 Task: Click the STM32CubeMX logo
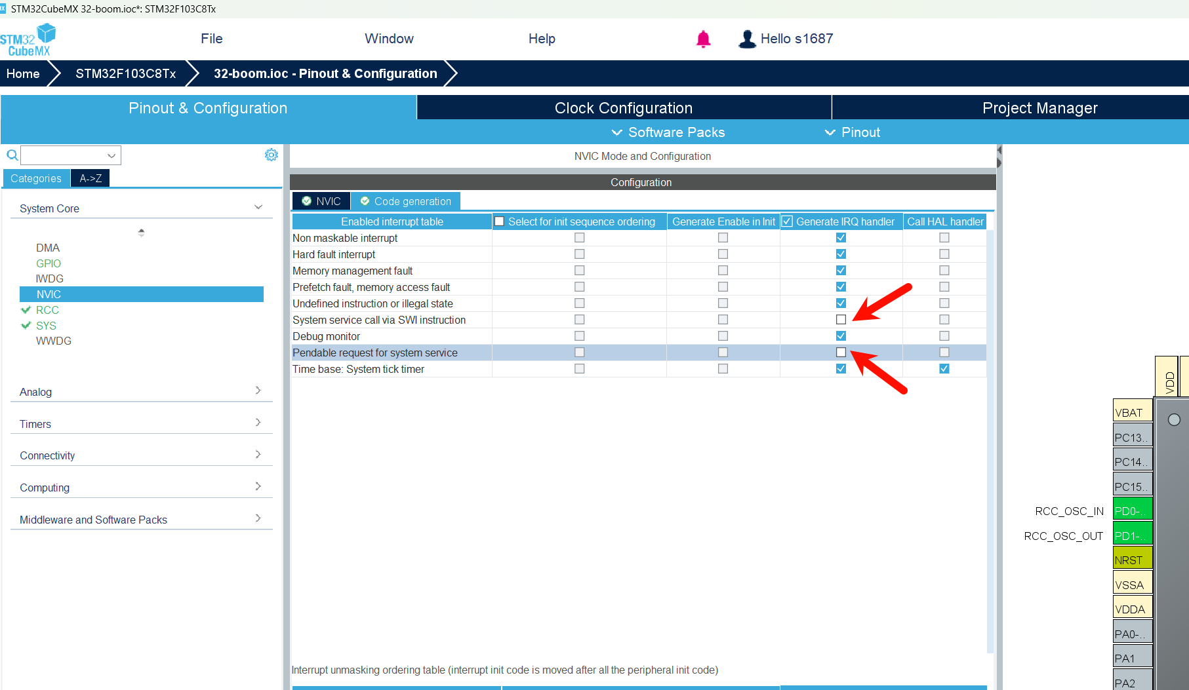tap(28, 39)
